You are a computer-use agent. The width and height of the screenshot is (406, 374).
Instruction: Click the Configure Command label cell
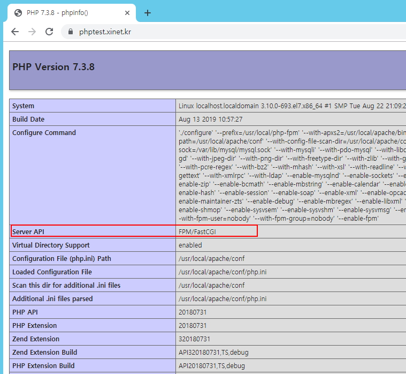tap(44, 133)
